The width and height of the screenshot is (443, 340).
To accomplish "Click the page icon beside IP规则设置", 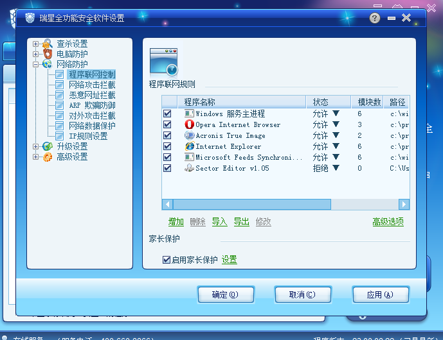I will click(x=59, y=136).
